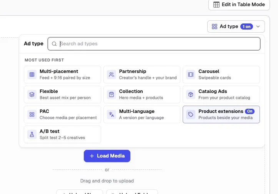Click the 'Drag and drop to upload' text

[x=107, y=181]
